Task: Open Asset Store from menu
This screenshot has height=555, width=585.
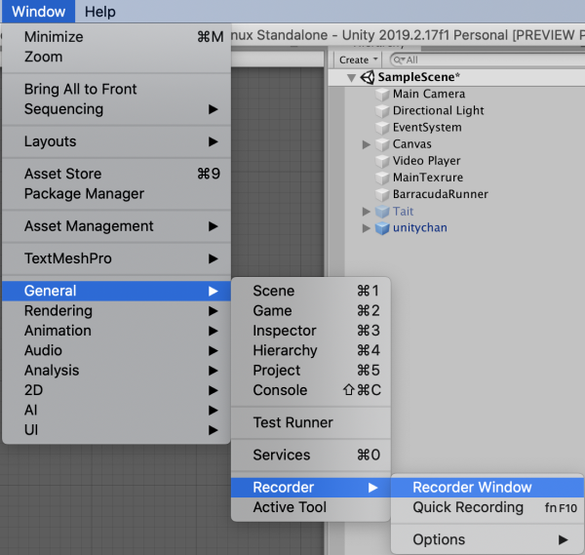Action: 116,174
